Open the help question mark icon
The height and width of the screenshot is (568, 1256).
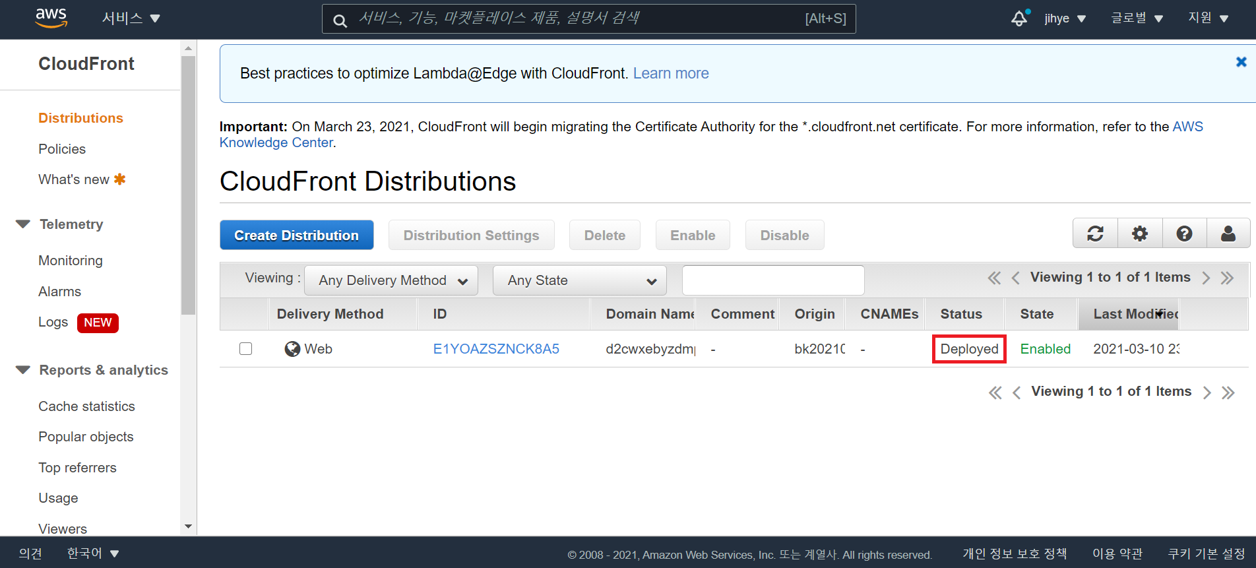click(1184, 234)
